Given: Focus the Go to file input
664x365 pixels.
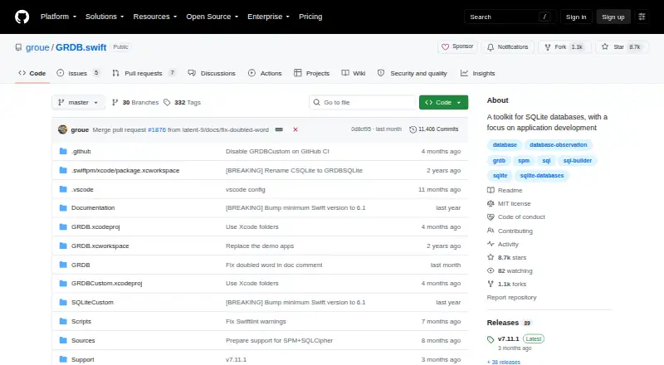Looking at the screenshot, I should click(x=363, y=103).
